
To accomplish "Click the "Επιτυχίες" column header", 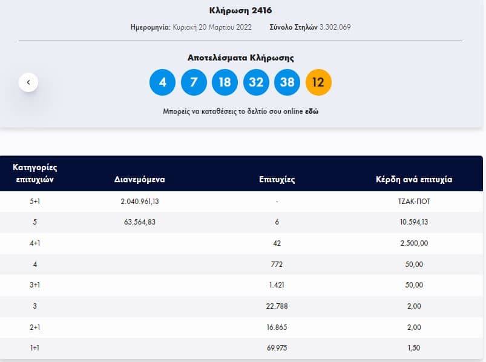I will [x=277, y=180].
